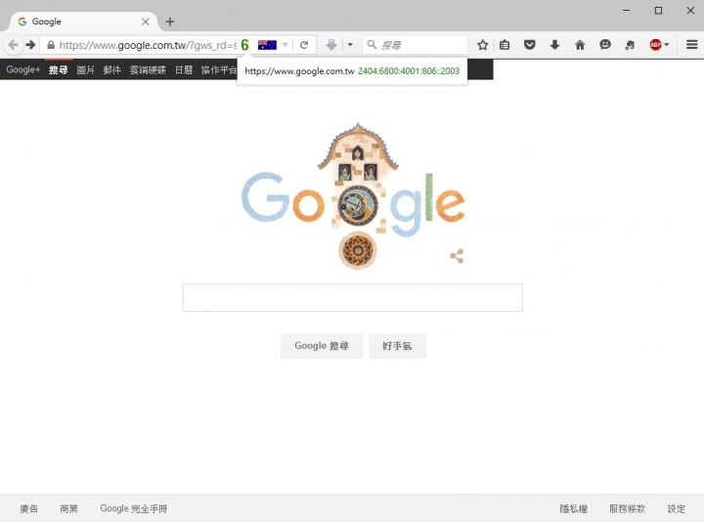
Task: Save page to Pocket icon
Action: coord(530,45)
